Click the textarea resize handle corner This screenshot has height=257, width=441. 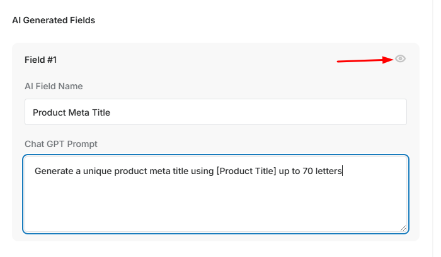click(403, 228)
